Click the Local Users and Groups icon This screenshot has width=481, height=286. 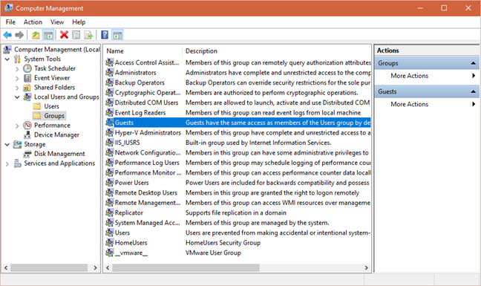[x=27, y=97]
